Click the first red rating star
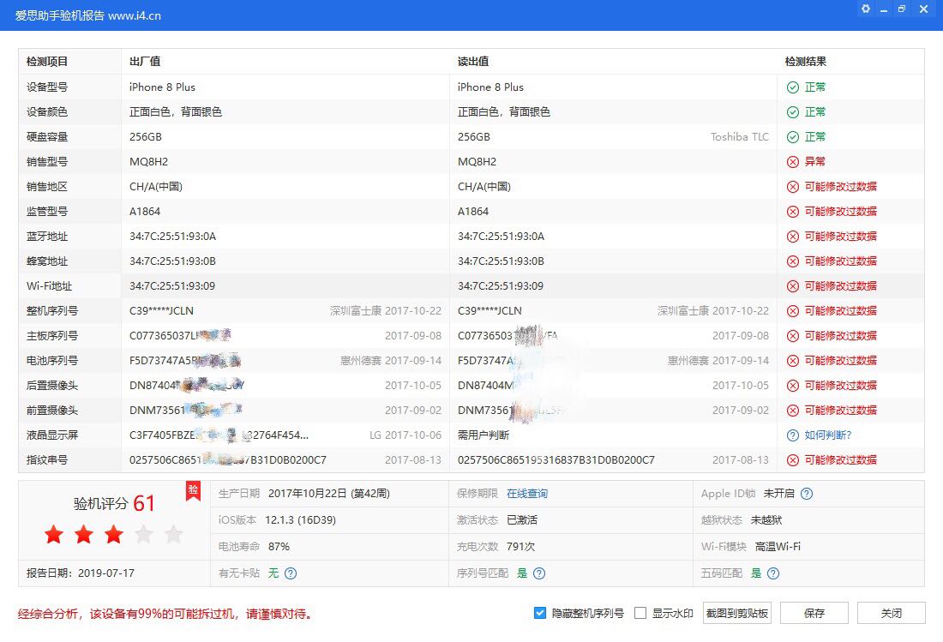Screen dimensions: 943x642 (54, 534)
